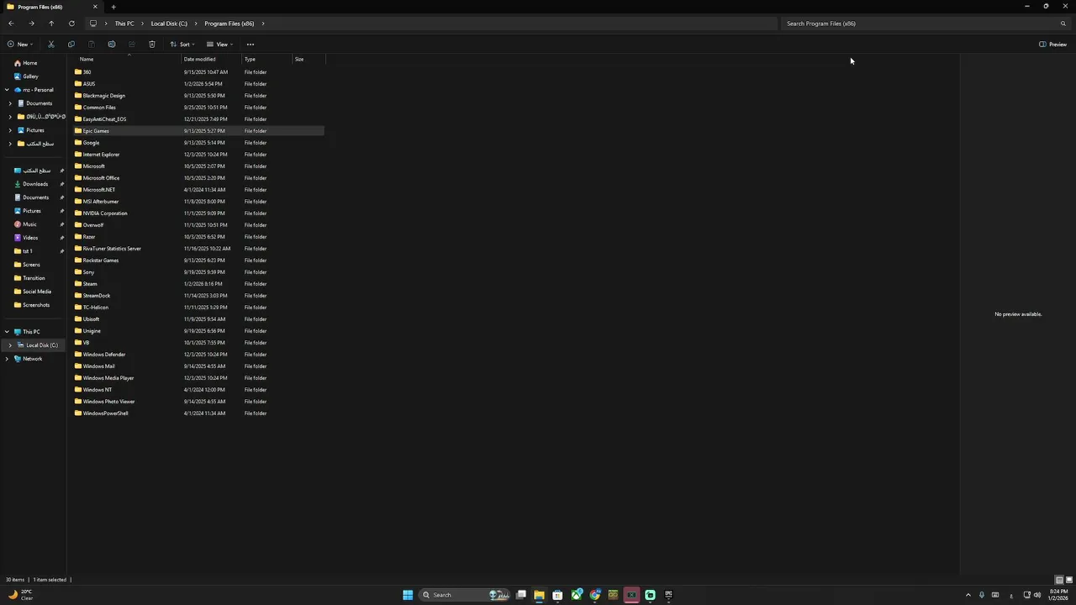Click Local Disk (C:) in address bar
1076x605 pixels.
click(x=169, y=24)
